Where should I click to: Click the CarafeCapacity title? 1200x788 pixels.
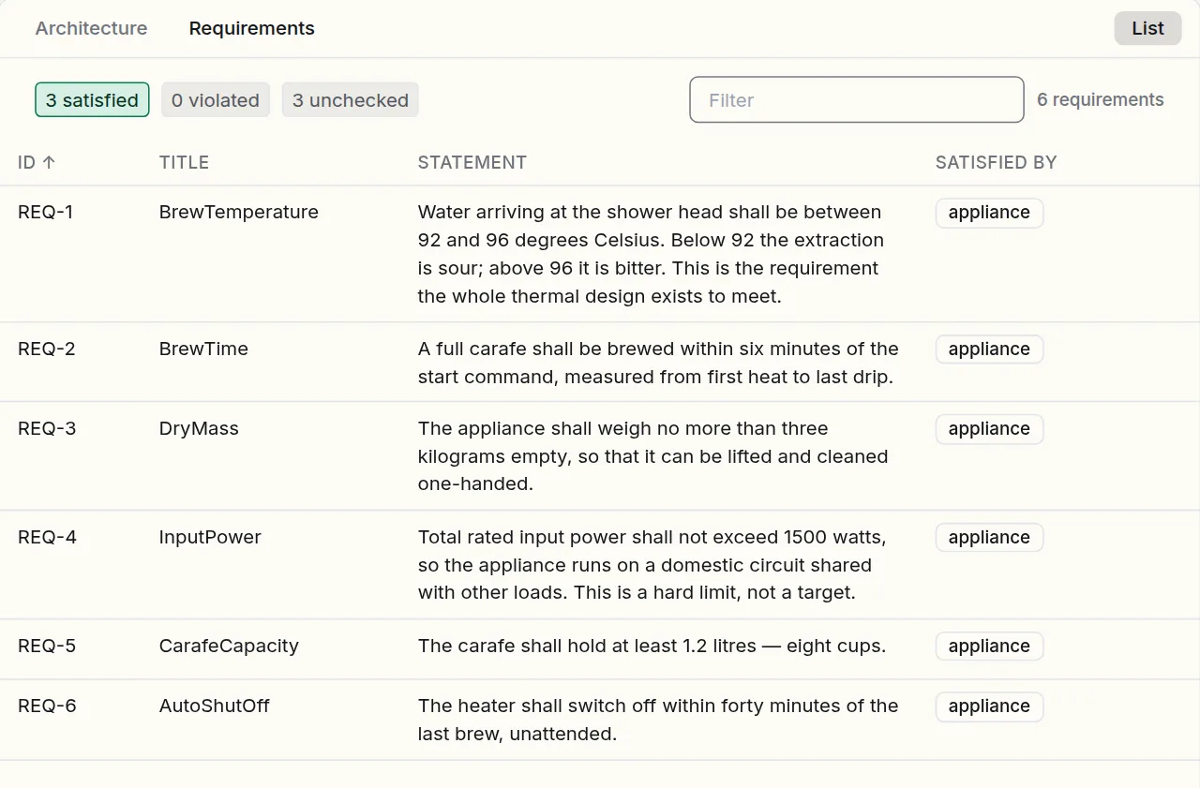tap(229, 646)
